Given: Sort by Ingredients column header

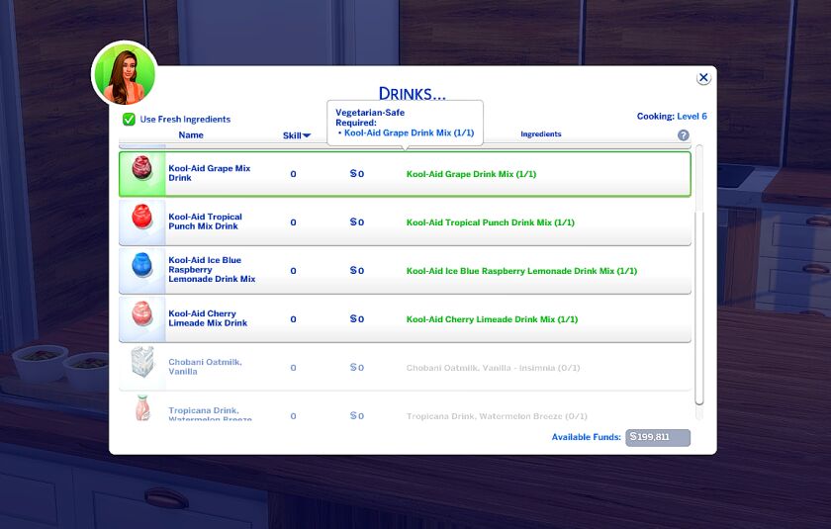Looking at the screenshot, I should pos(540,133).
